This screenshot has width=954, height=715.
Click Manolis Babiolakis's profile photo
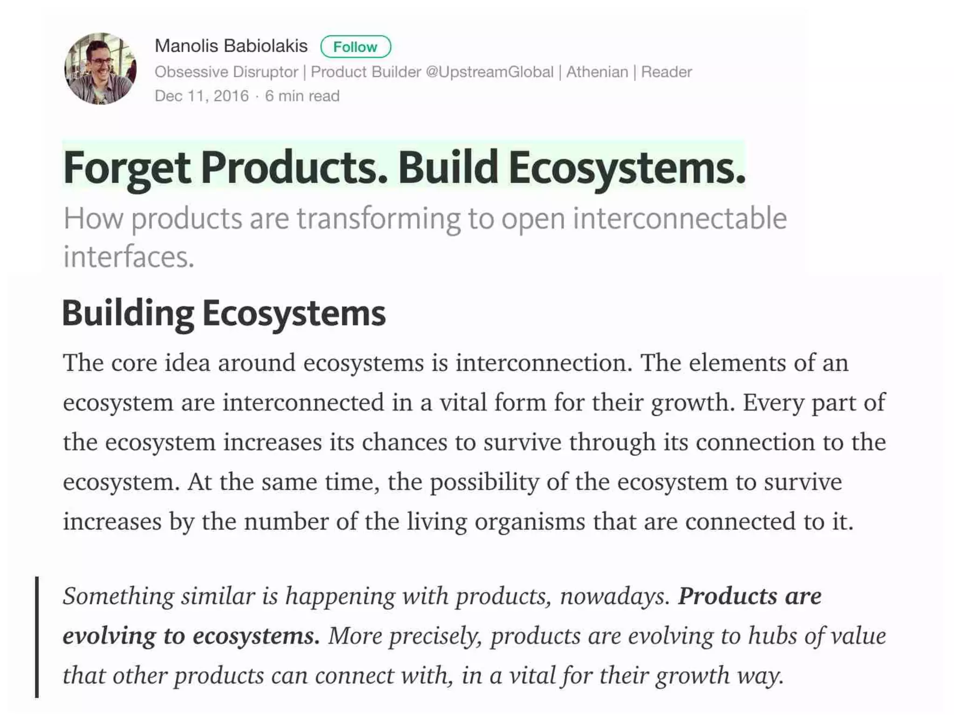click(100, 68)
